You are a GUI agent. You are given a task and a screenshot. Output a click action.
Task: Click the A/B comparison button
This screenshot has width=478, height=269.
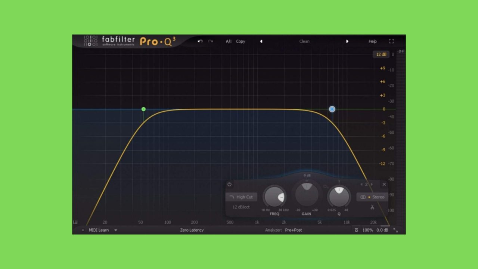pyautogui.click(x=229, y=41)
